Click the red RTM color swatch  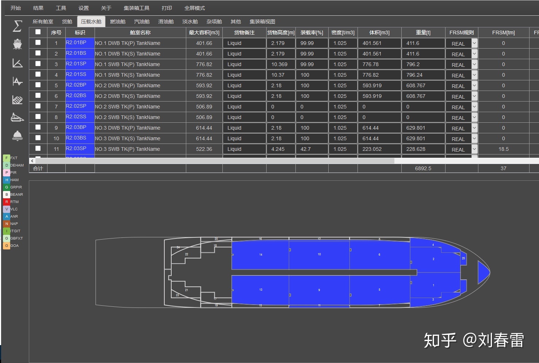7,202
